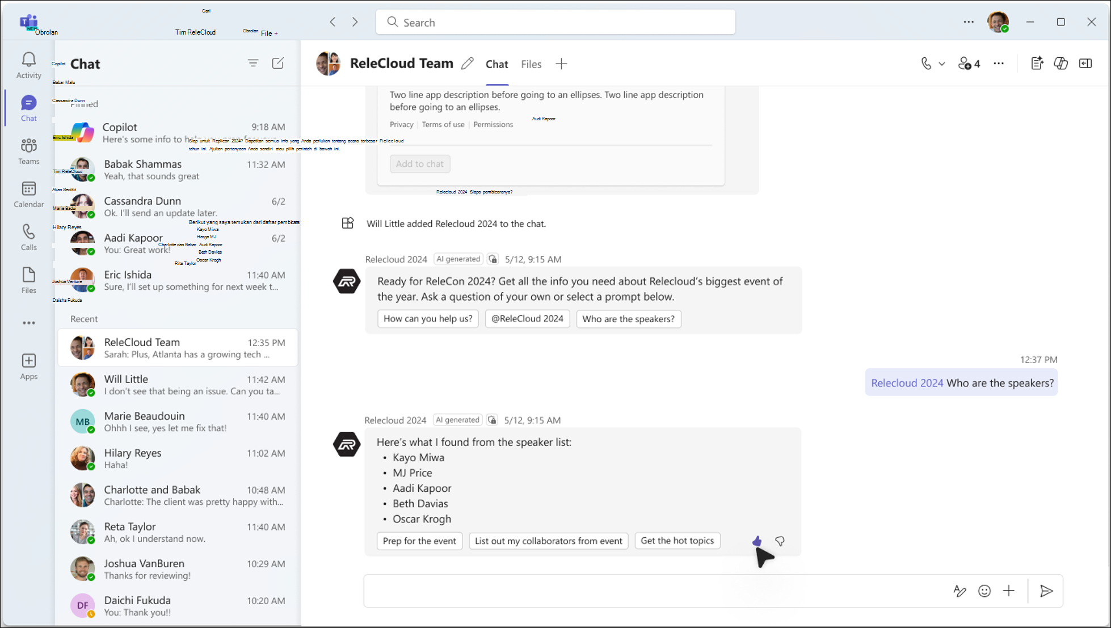The image size is (1111, 628).
Task: Switch to the Files tab in ReleCloud Team
Action: pos(532,64)
